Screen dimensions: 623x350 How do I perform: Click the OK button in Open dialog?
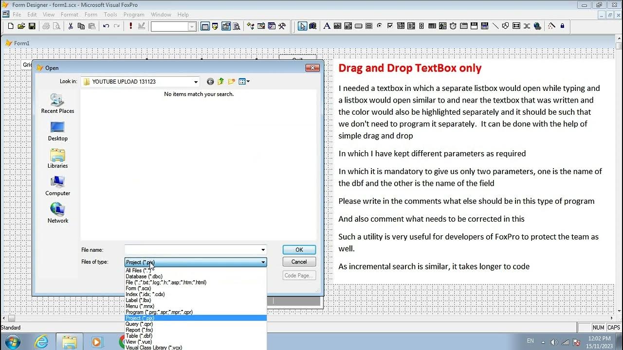pyautogui.click(x=299, y=250)
